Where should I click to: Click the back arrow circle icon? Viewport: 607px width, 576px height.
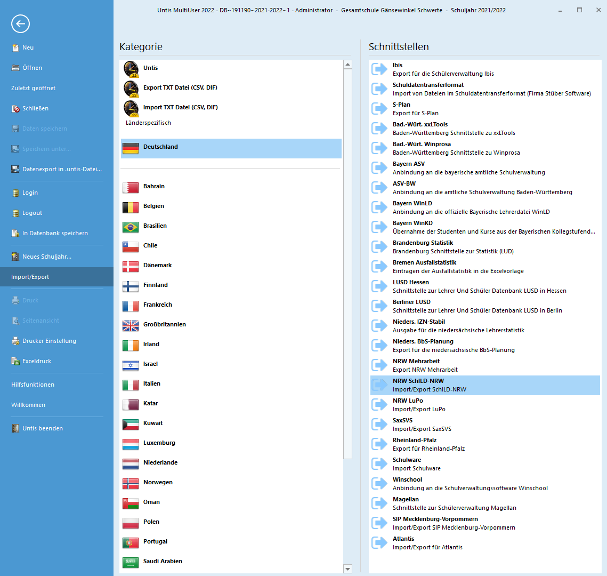click(20, 24)
